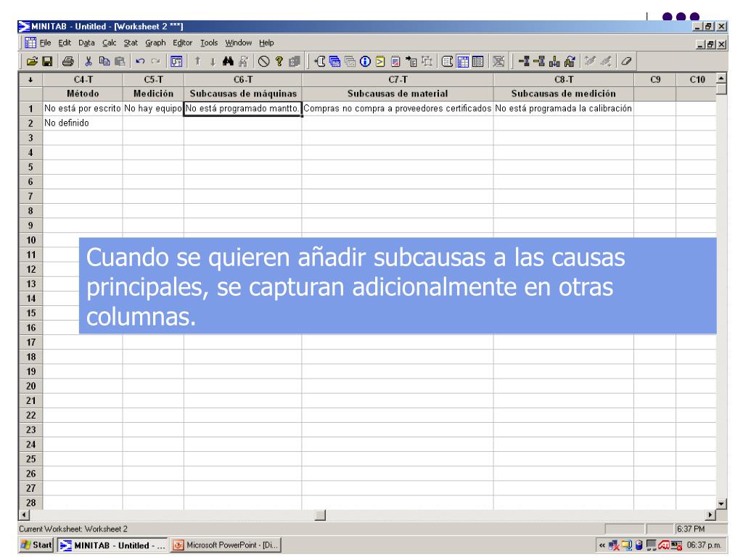Open the Session Window scroll icon

click(x=320, y=61)
